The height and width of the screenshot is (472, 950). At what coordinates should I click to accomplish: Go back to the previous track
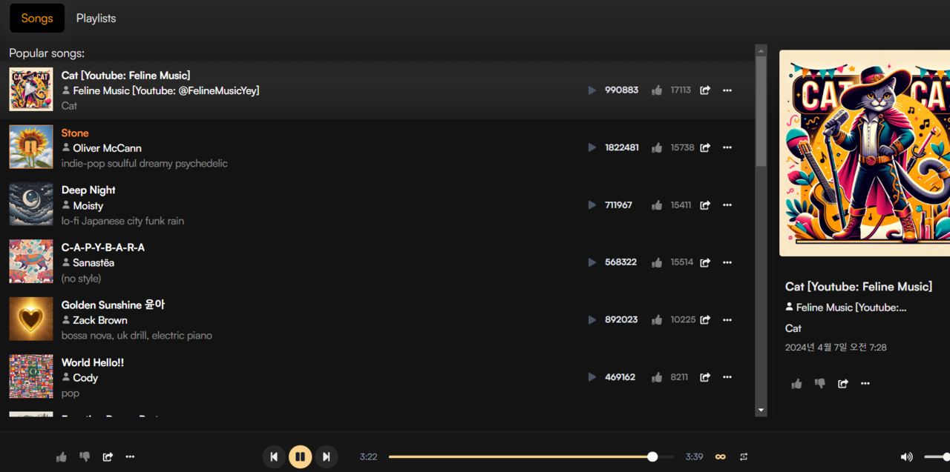click(274, 456)
